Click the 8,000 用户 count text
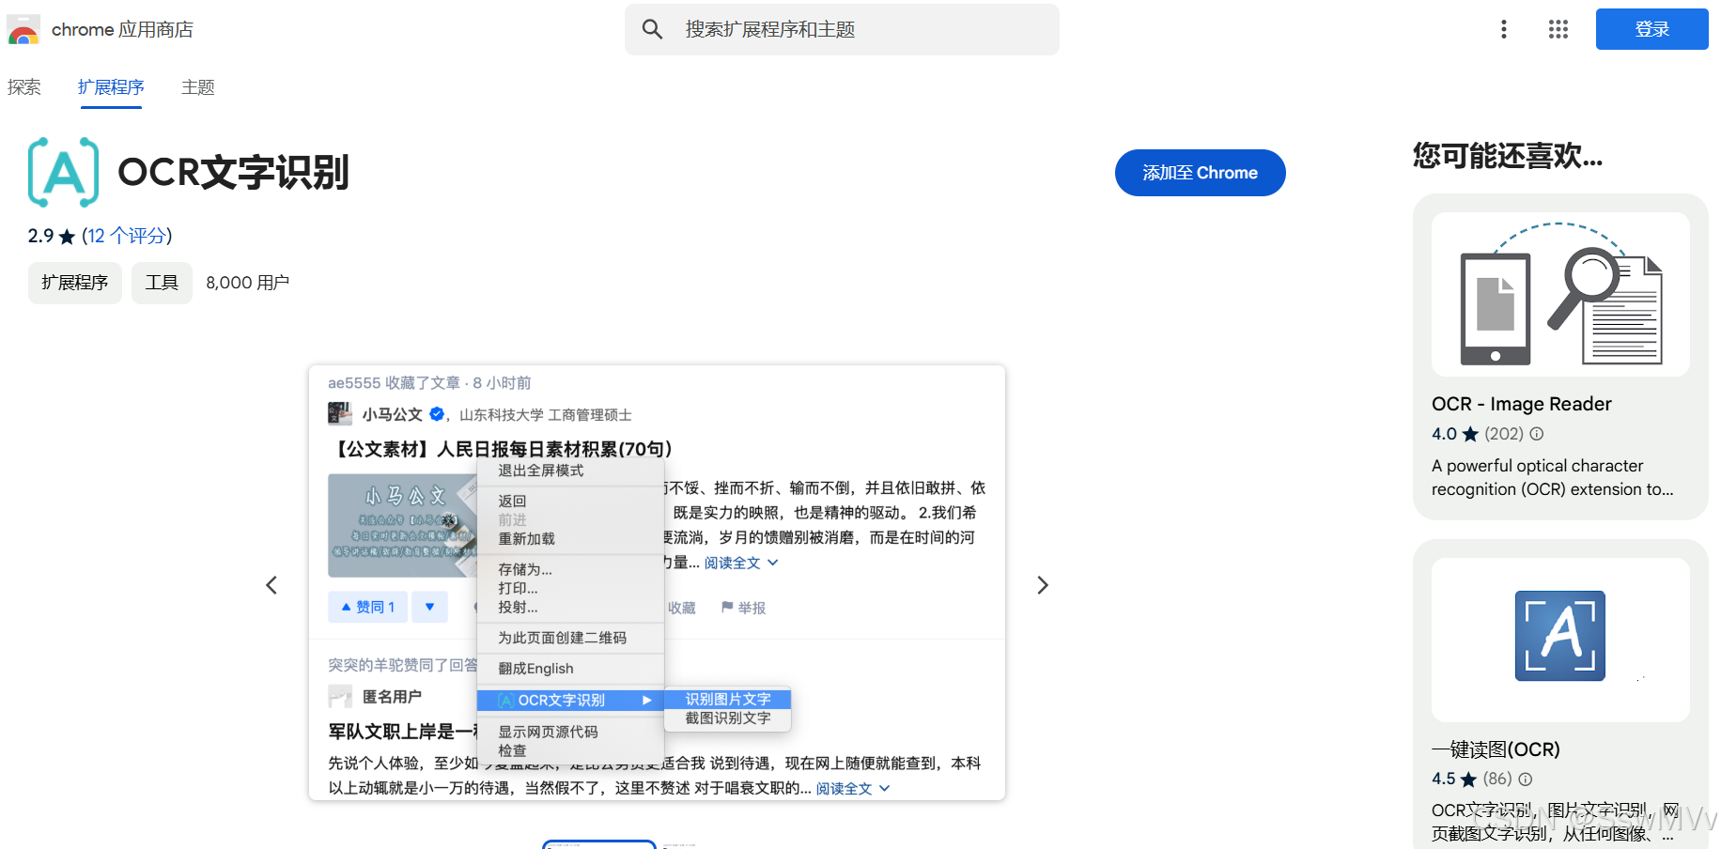1721x849 pixels. pyautogui.click(x=248, y=283)
